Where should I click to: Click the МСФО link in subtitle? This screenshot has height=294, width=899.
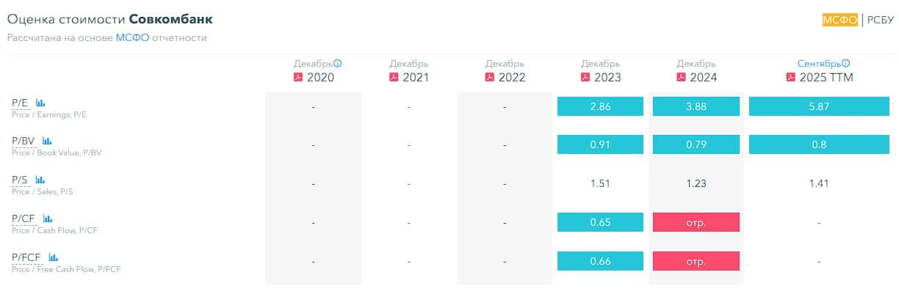click(x=131, y=37)
